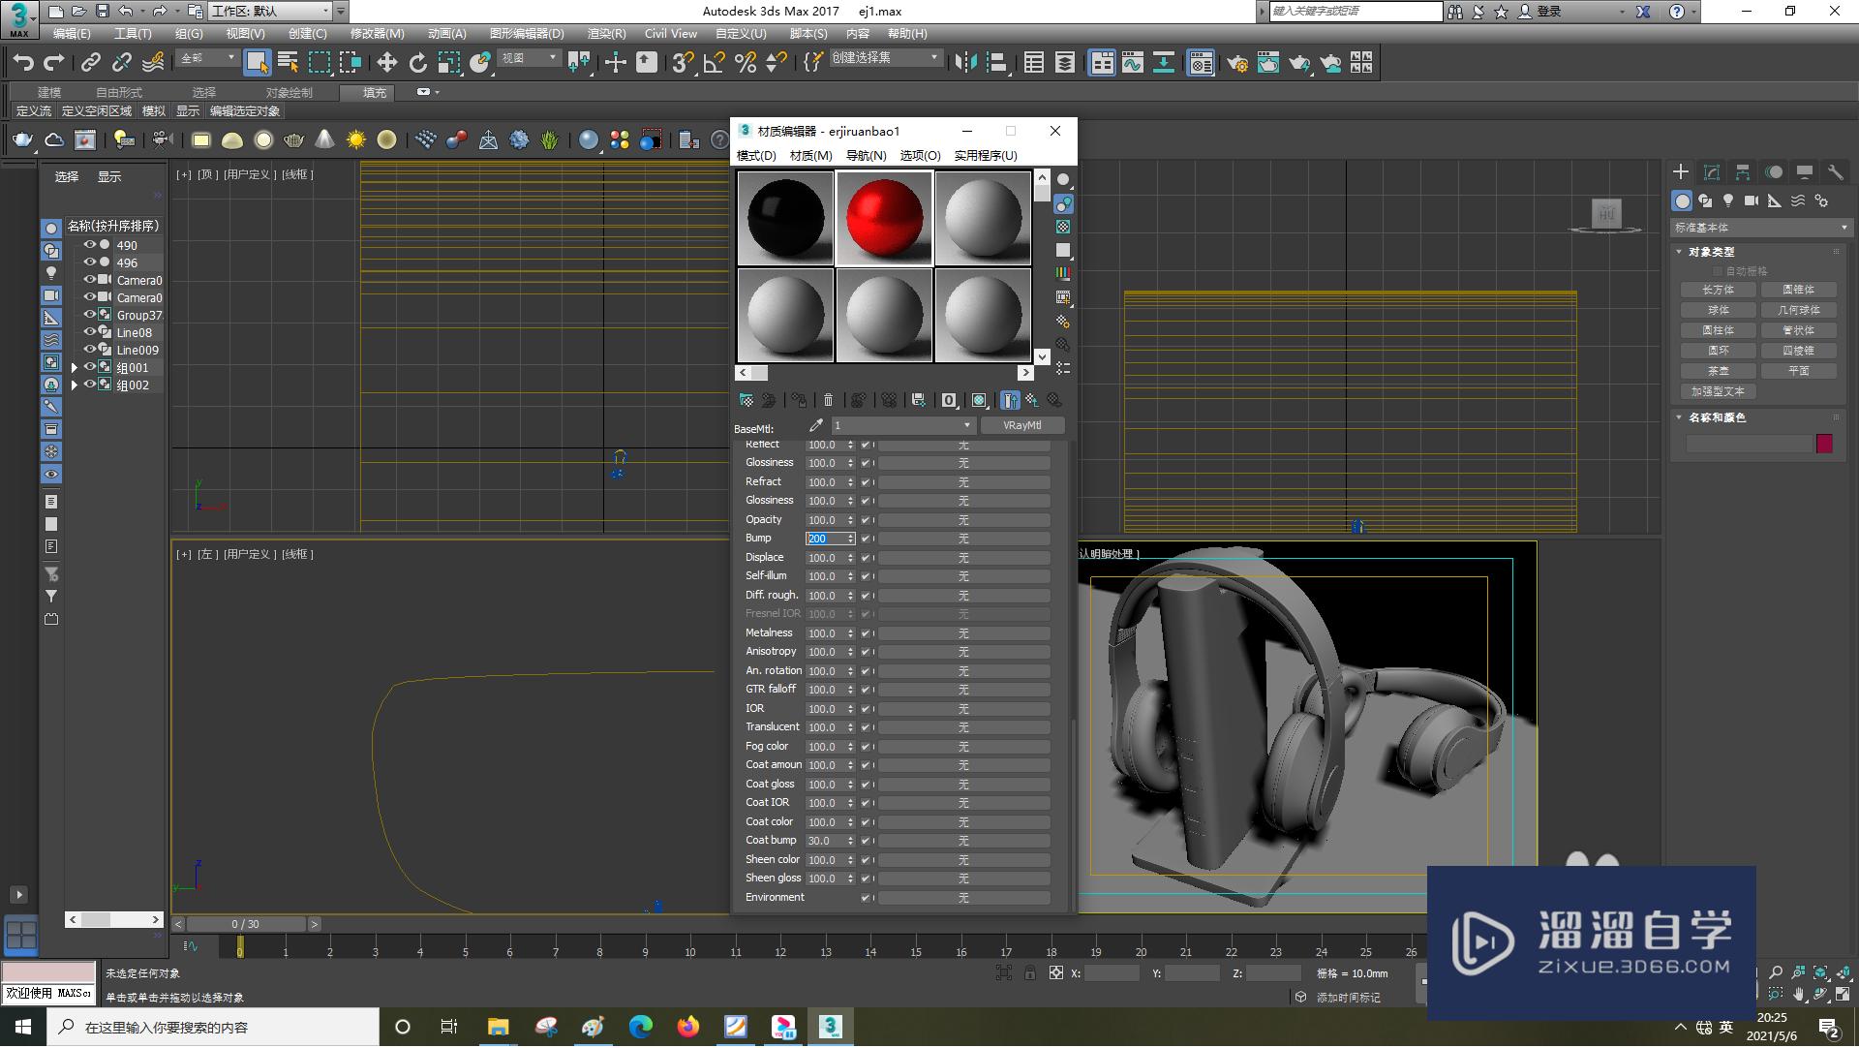Screen dimensions: 1859x1048
Task: Open Material Editor 导航(N) menu
Action: 866,156
